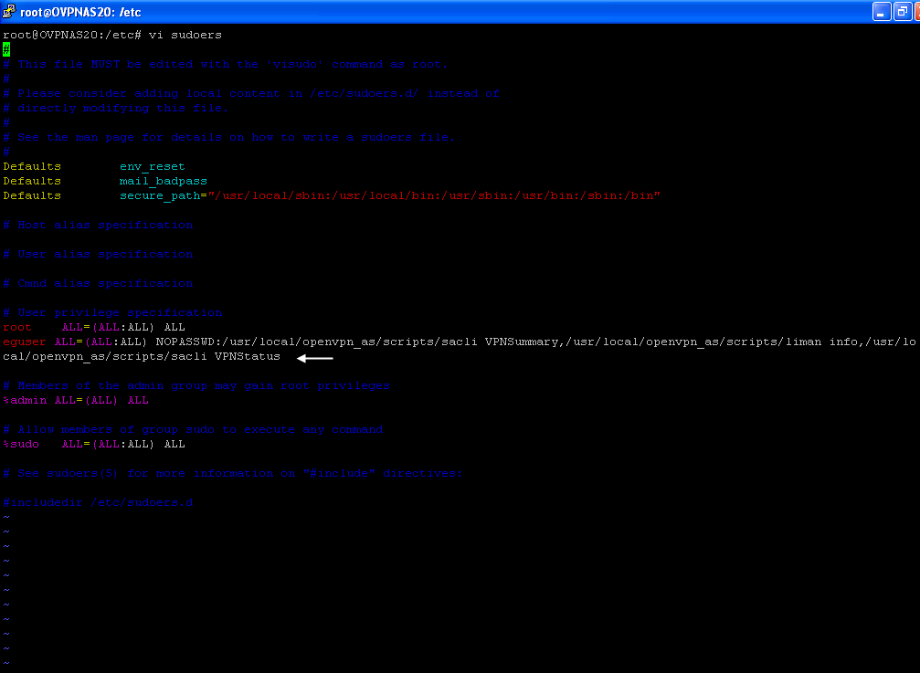Click the 'VPNStatus' argument text
Image resolution: width=920 pixels, height=673 pixels.
point(248,356)
